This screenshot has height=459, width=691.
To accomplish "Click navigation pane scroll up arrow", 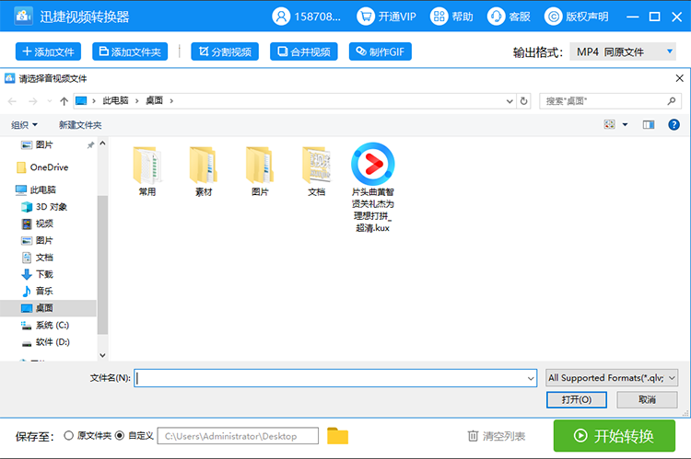I will pyautogui.click(x=102, y=143).
